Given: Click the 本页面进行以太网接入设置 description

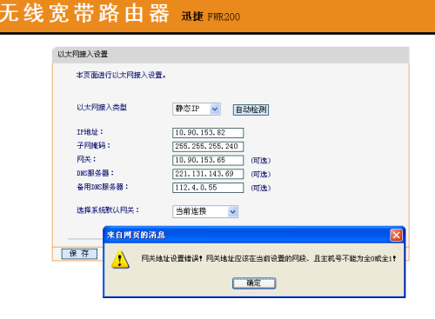Looking at the screenshot, I should 121,76.
